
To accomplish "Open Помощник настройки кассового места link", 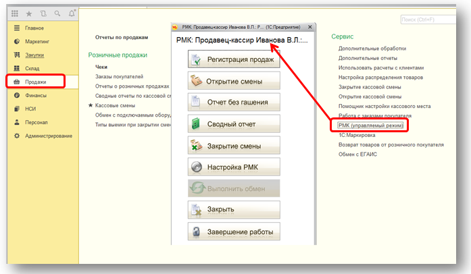I will coord(385,106).
